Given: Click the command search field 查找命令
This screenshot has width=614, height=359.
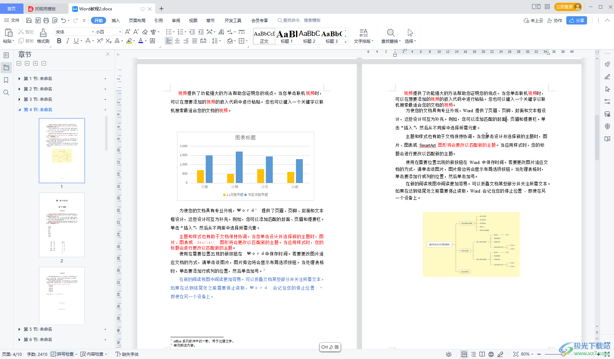Looking at the screenshot, I should tap(299, 20).
